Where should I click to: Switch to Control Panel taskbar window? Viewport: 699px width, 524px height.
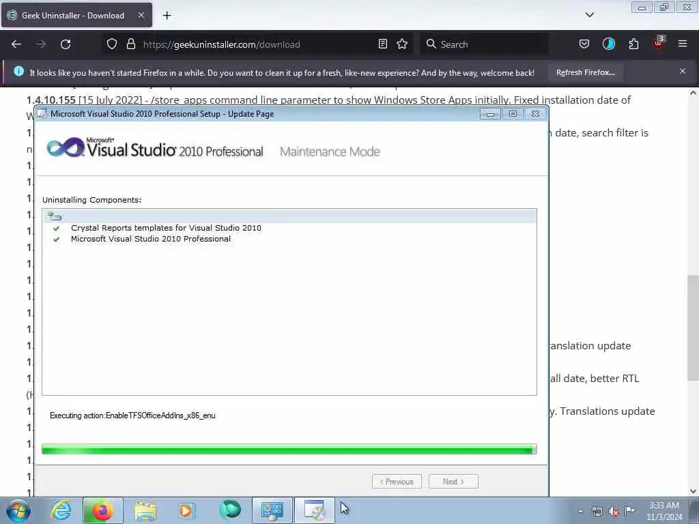tap(272, 510)
